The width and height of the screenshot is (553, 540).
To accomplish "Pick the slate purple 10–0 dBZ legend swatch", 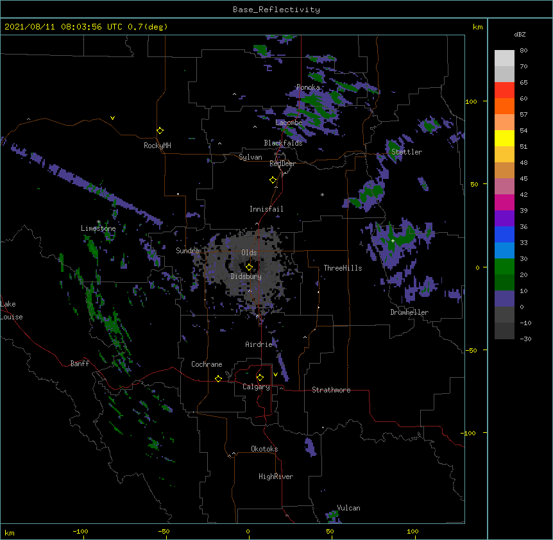I will [504, 299].
